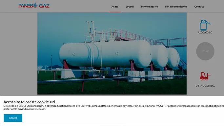Open the Panebo Gaz logo
Screen dimensions: 224x126
(x=34, y=6)
